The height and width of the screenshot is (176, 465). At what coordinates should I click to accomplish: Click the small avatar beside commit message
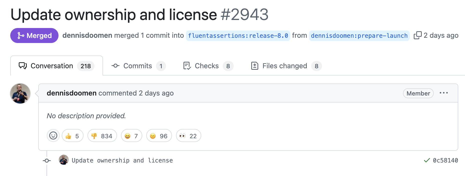pos(64,160)
